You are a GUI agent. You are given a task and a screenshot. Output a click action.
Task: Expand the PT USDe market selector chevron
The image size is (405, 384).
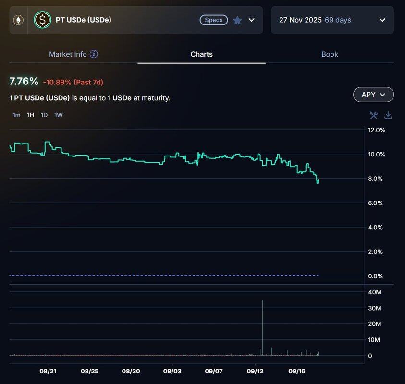tap(252, 20)
